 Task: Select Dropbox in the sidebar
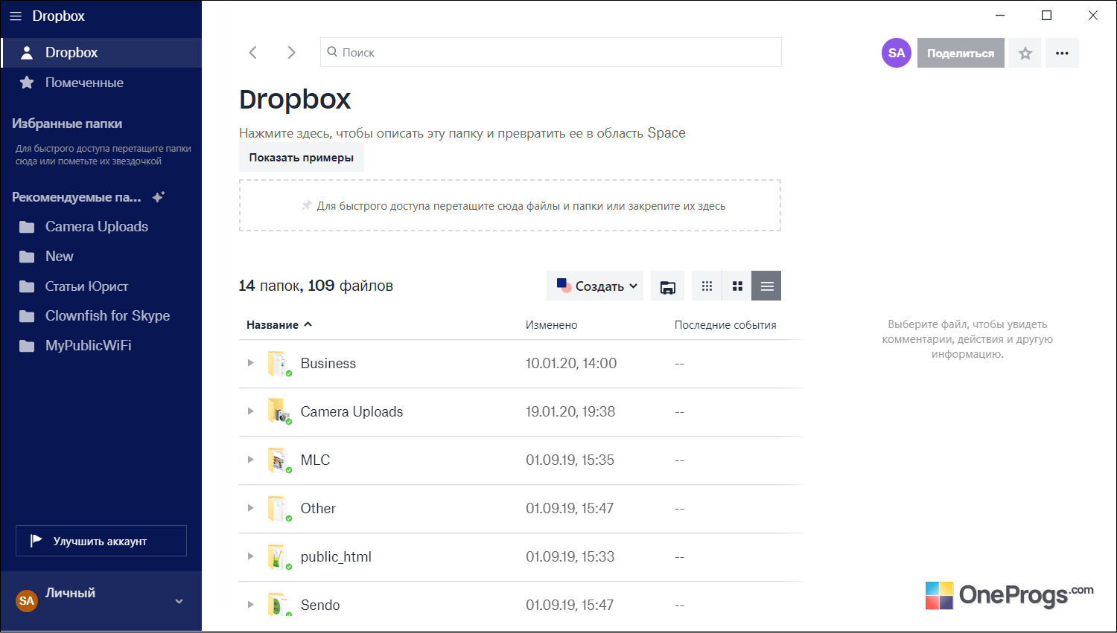click(x=101, y=53)
